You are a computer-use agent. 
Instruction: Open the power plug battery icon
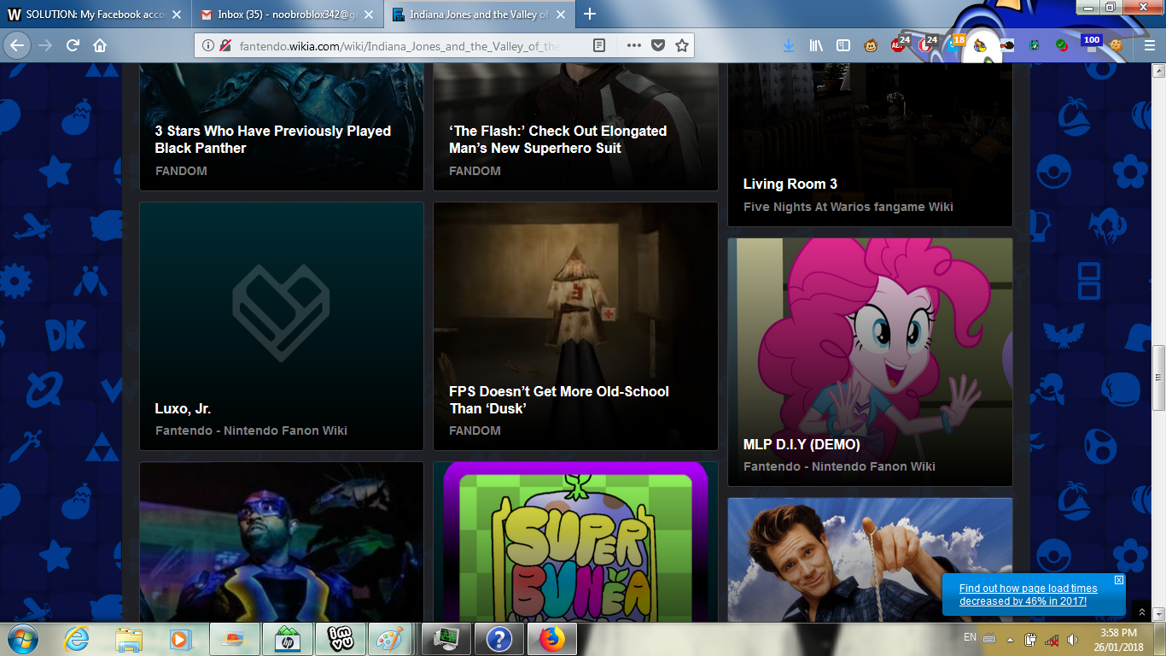1031,639
